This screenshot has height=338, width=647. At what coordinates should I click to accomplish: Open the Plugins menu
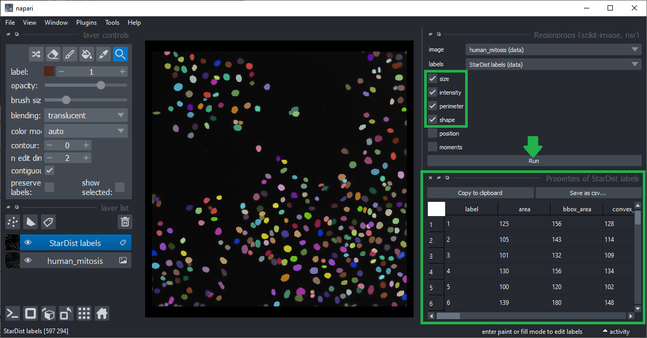click(x=86, y=23)
